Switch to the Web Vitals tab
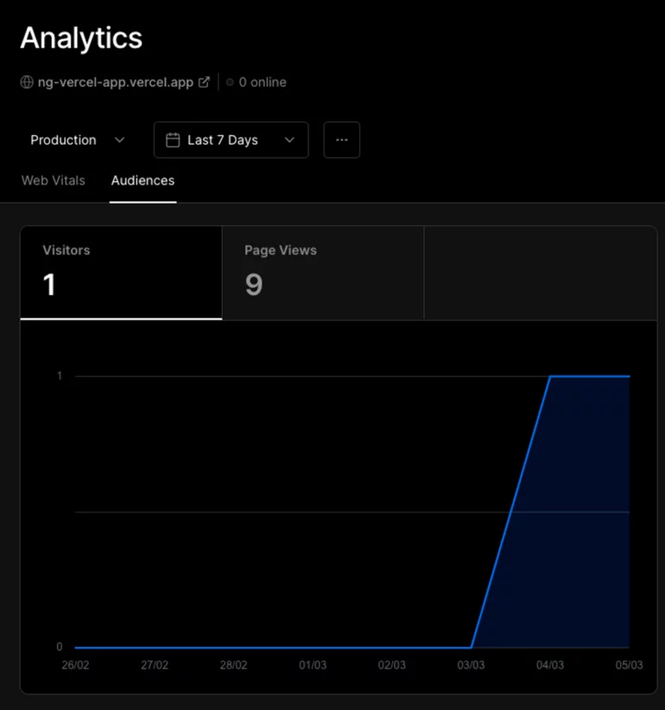665x710 pixels. 54,181
